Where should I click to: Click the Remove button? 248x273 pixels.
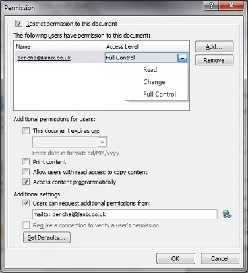[x=214, y=60]
